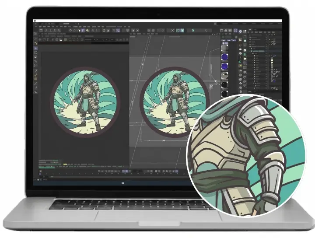Select the first black sphere material
Screen dimensions: 315x238
pos(224,84)
